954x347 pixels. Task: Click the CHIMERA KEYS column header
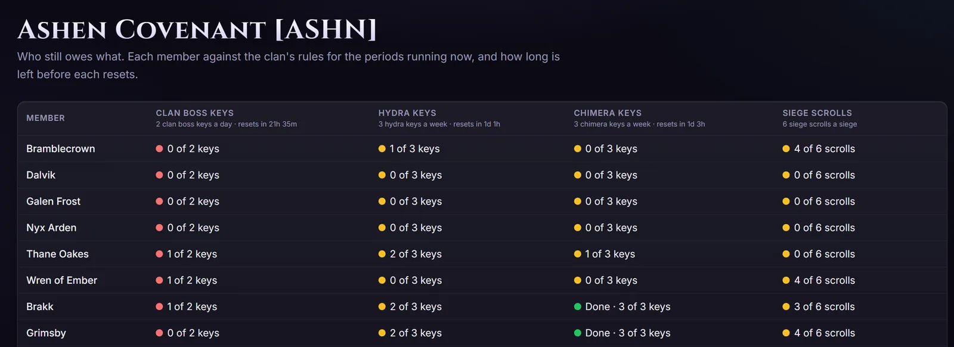point(608,113)
